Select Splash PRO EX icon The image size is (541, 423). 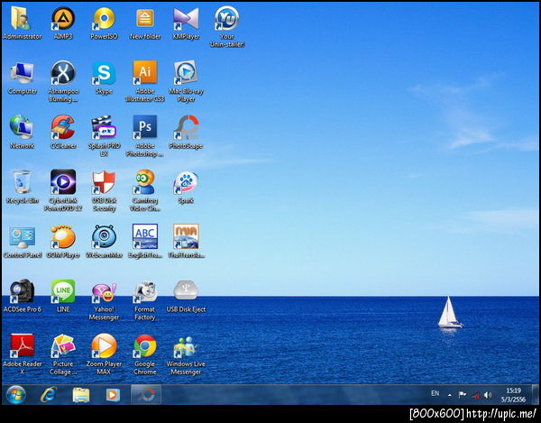(104, 127)
